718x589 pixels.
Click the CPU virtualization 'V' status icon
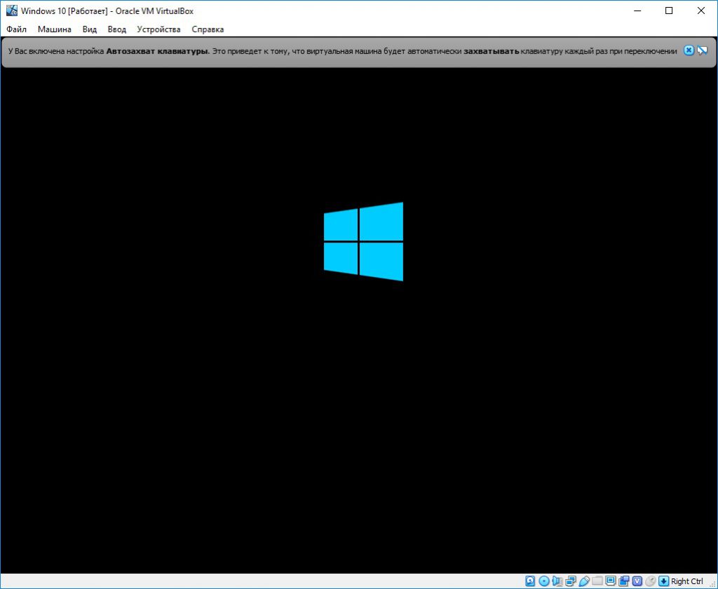637,581
